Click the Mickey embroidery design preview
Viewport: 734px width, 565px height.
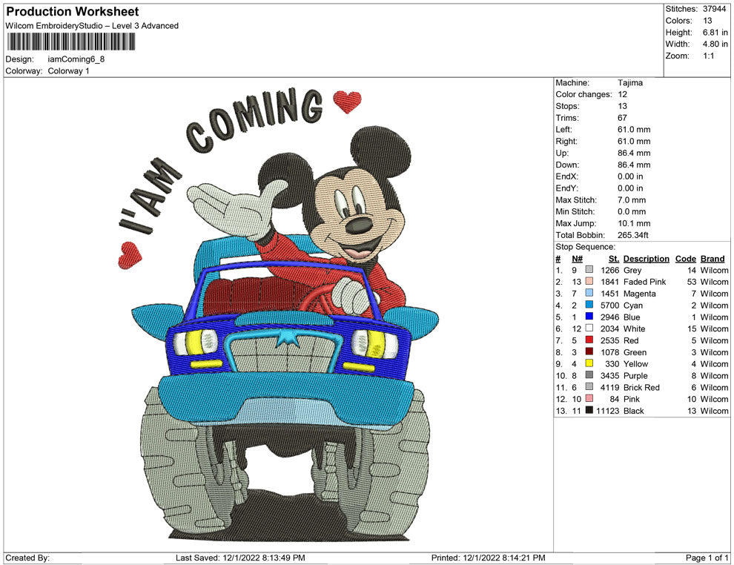coord(279,314)
